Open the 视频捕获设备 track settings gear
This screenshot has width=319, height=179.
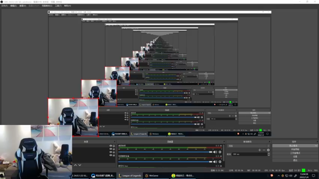[x=220, y=161]
